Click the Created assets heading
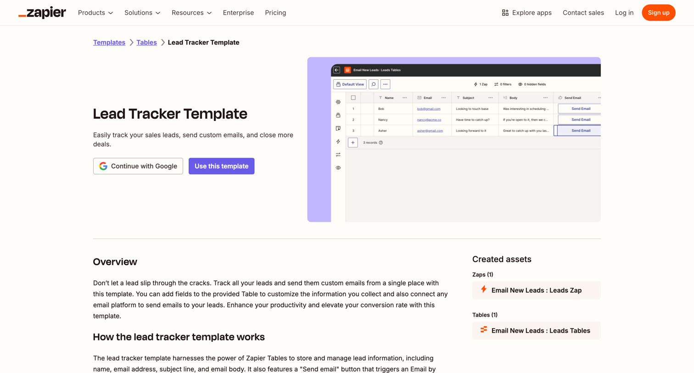694x373 pixels. (502, 259)
